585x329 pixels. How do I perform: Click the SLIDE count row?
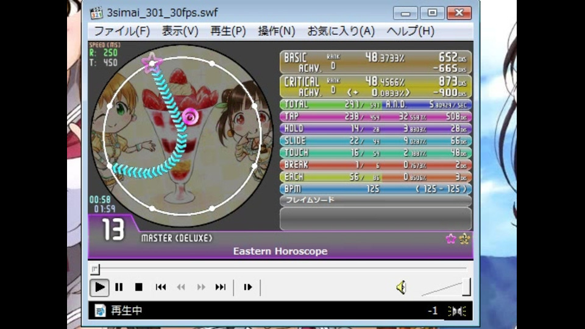pyautogui.click(x=376, y=141)
